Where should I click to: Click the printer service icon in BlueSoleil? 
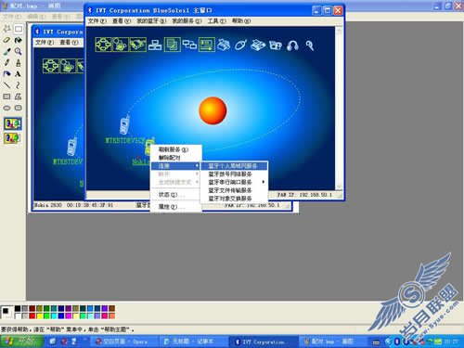point(224,45)
